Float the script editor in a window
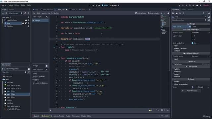This screenshot has width=212, height=119. (x=168, y=13)
